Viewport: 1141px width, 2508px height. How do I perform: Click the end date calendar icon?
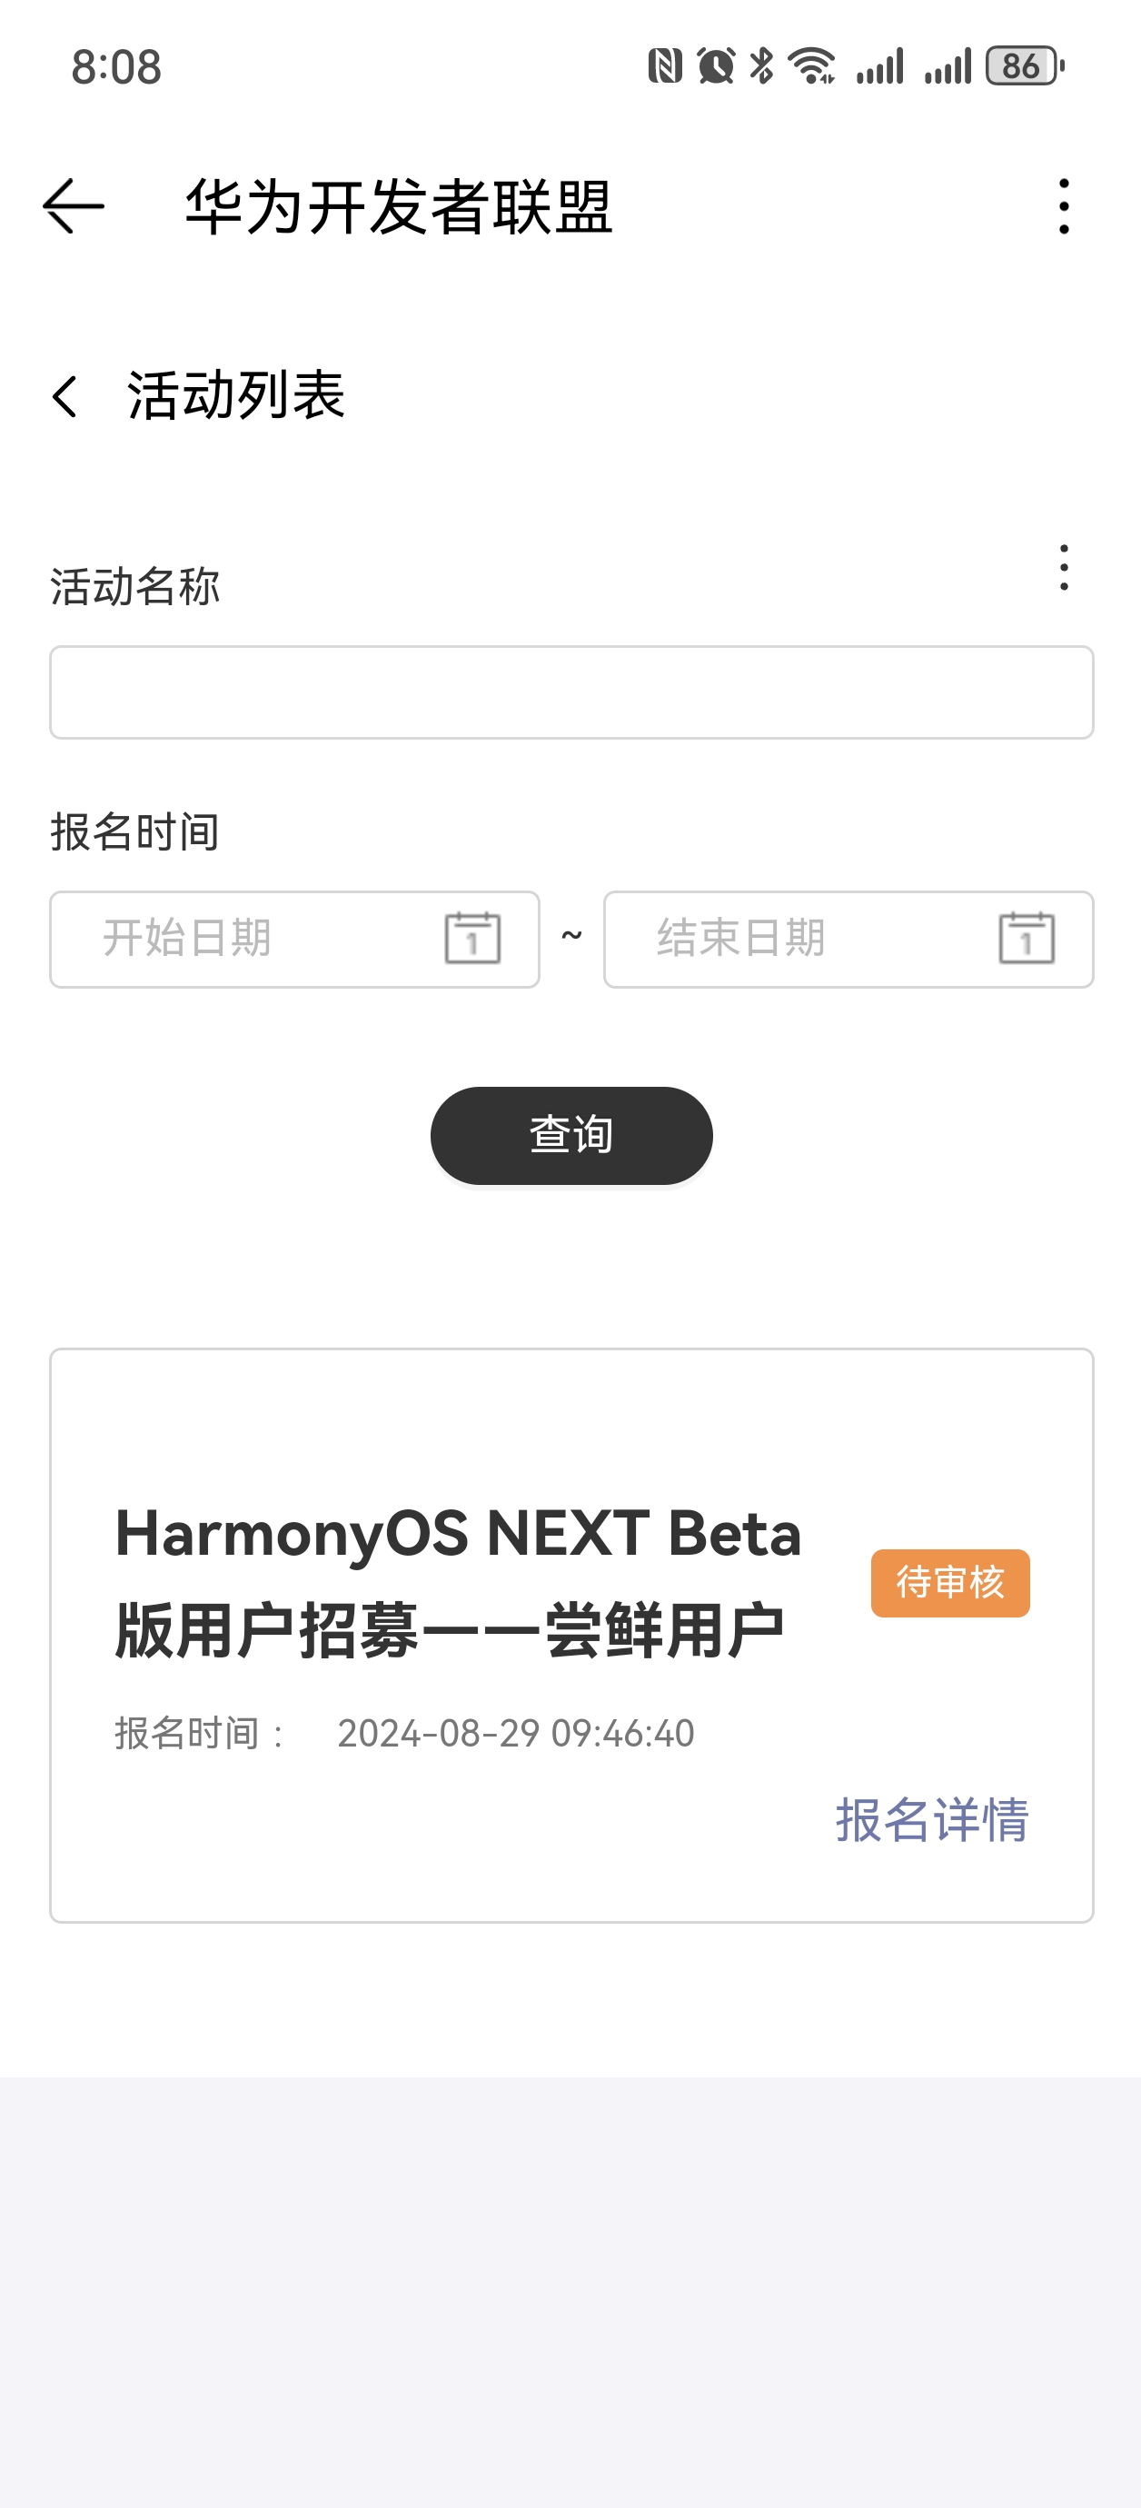pyautogui.click(x=1027, y=939)
